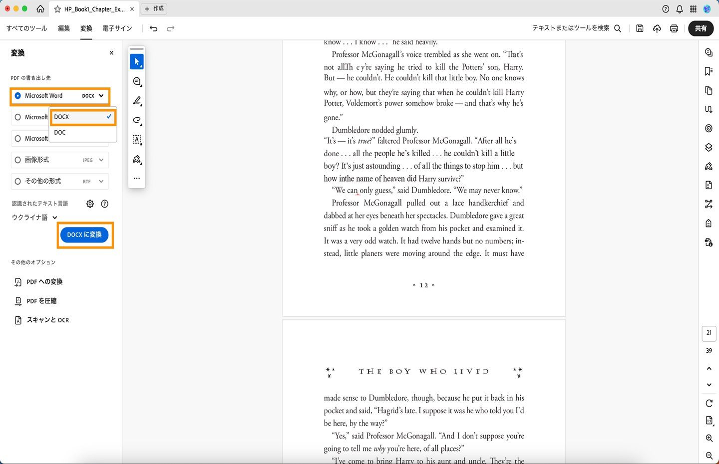The image size is (719, 464).
Task: Open スキャンと OCR option
Action: click(x=48, y=320)
